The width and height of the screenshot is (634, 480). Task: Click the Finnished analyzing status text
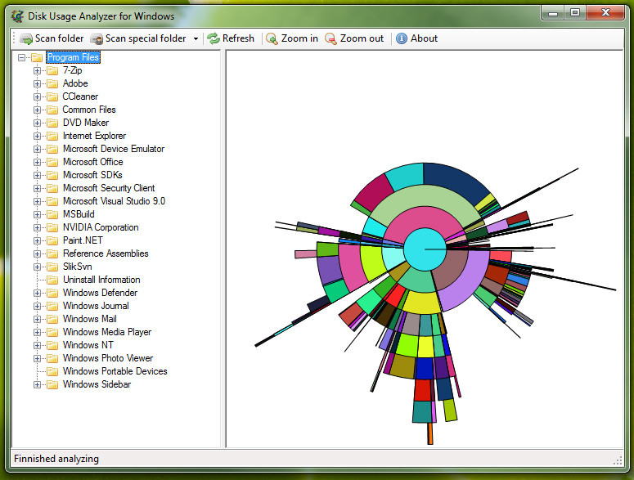click(x=56, y=459)
